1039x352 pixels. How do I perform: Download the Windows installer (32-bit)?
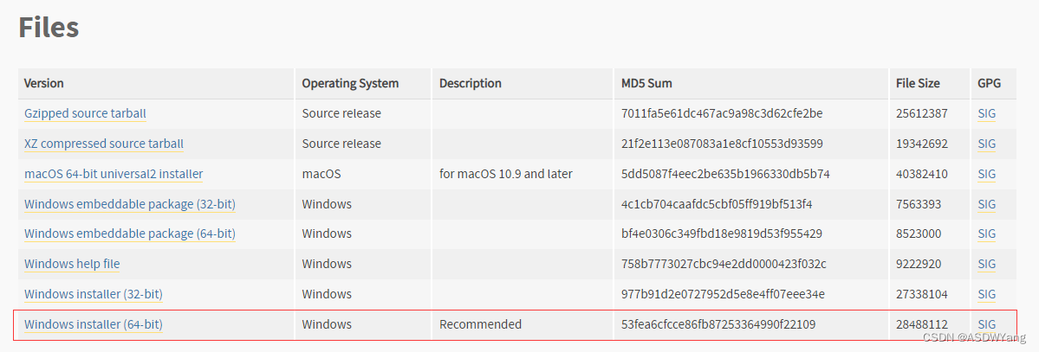coord(94,294)
